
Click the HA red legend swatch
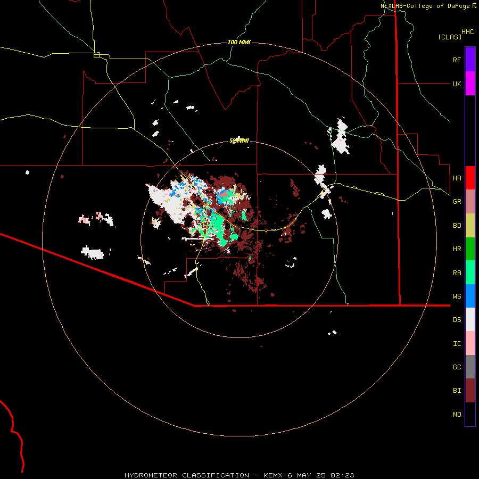[x=470, y=178]
